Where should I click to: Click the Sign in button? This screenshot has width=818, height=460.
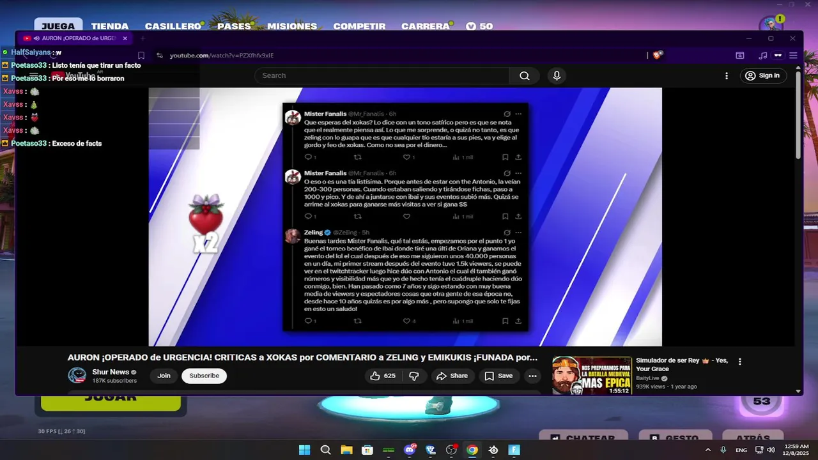point(762,75)
